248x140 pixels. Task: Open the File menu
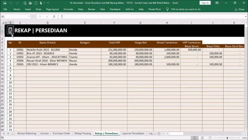click(5, 9)
